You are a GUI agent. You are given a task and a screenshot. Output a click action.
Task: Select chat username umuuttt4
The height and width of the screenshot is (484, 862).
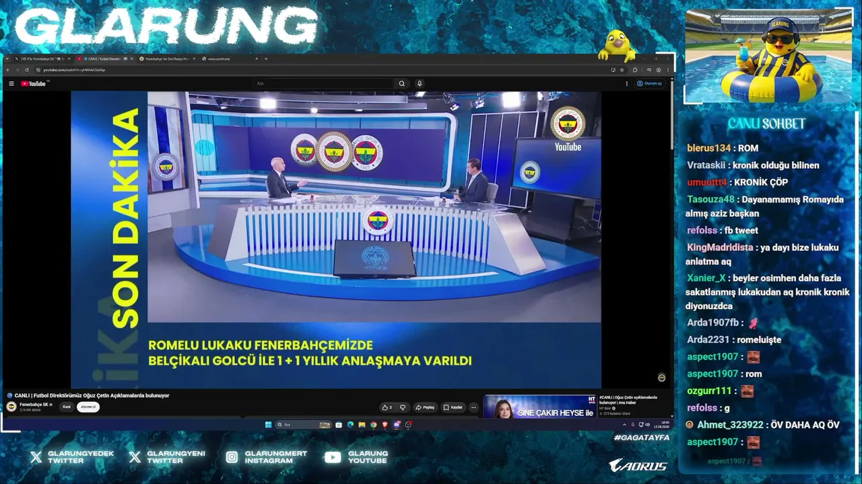(x=707, y=182)
